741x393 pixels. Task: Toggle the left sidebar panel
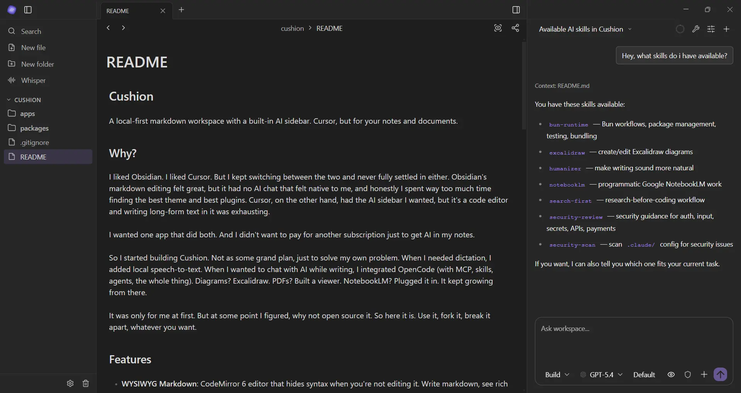click(27, 10)
